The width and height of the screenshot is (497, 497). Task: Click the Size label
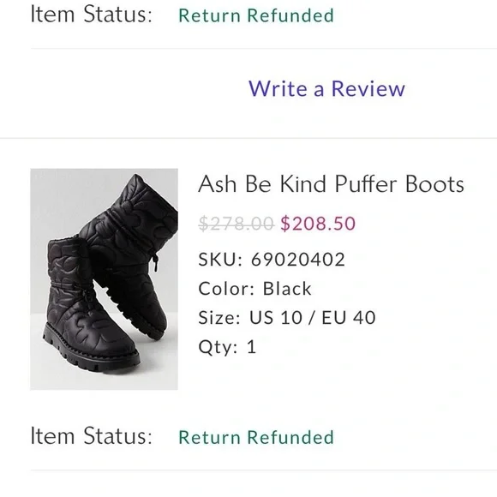coord(219,317)
